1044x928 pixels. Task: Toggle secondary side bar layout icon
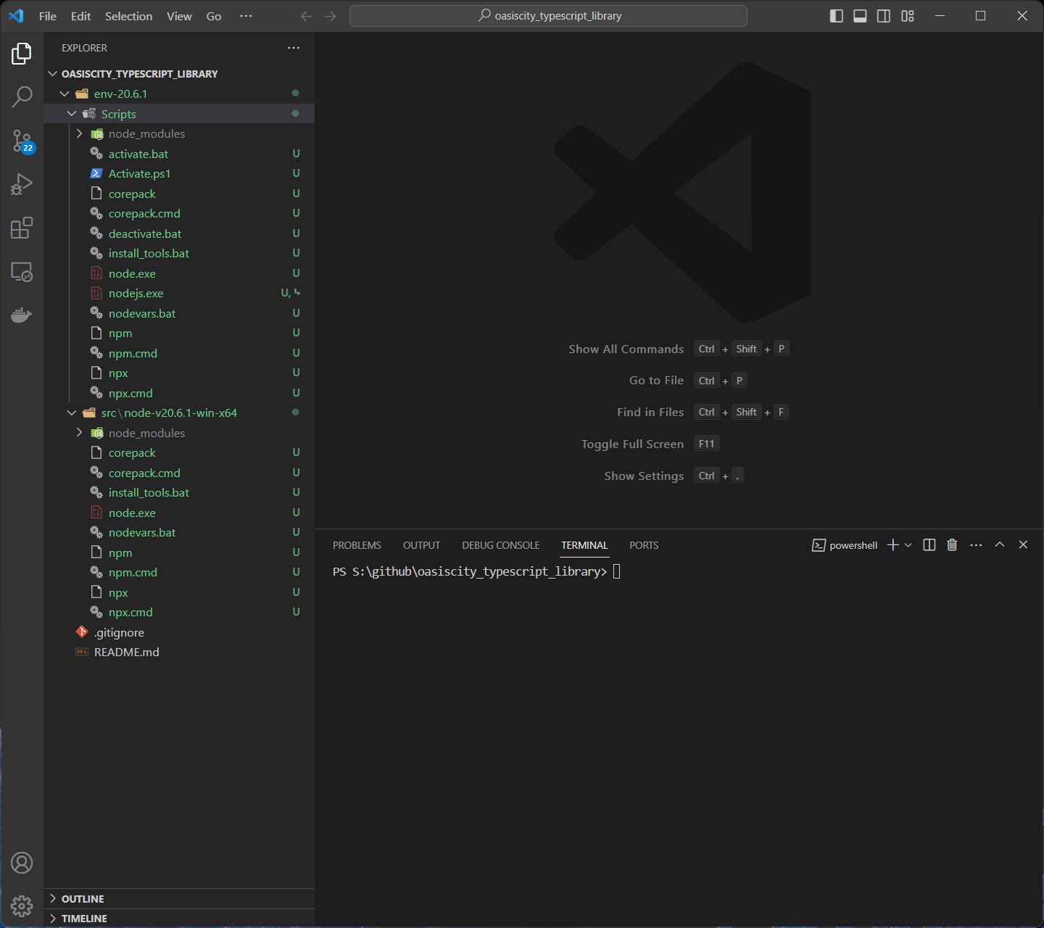884,16
